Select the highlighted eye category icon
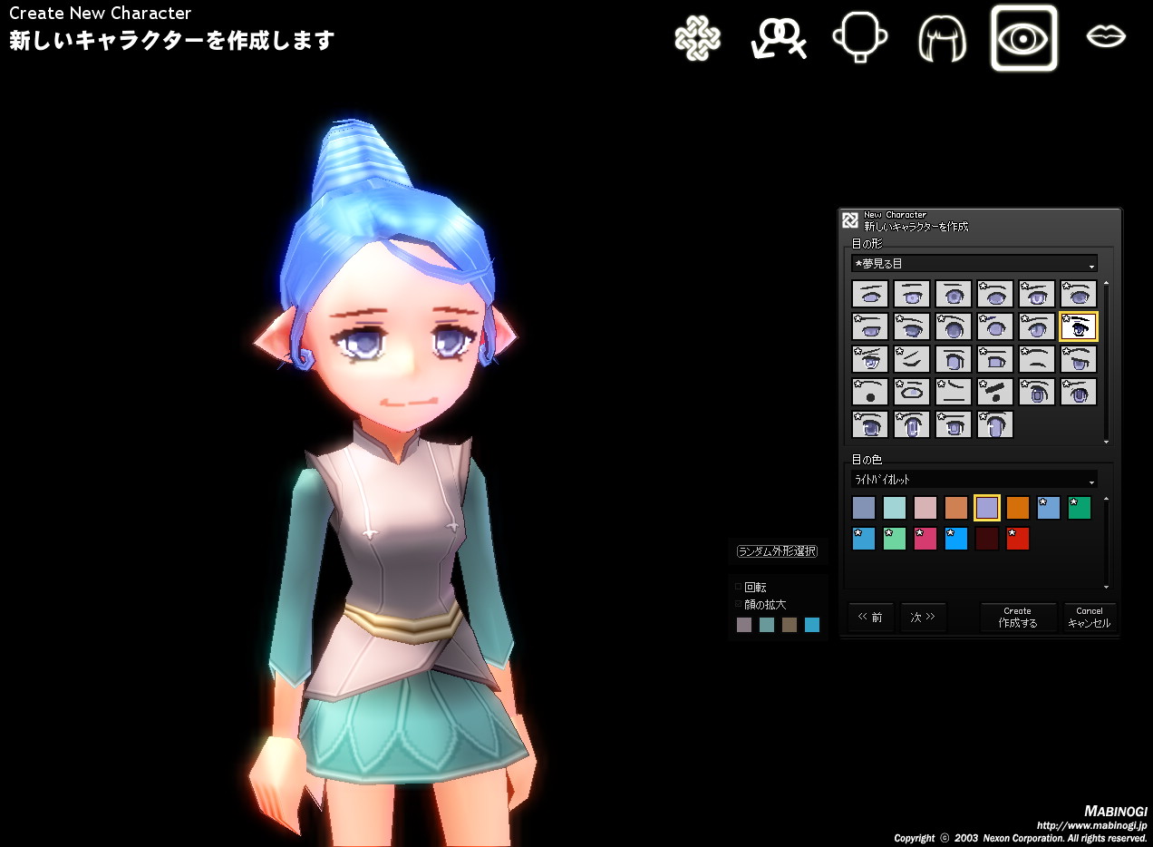Viewport: 1153px width, 847px height. [x=1024, y=38]
